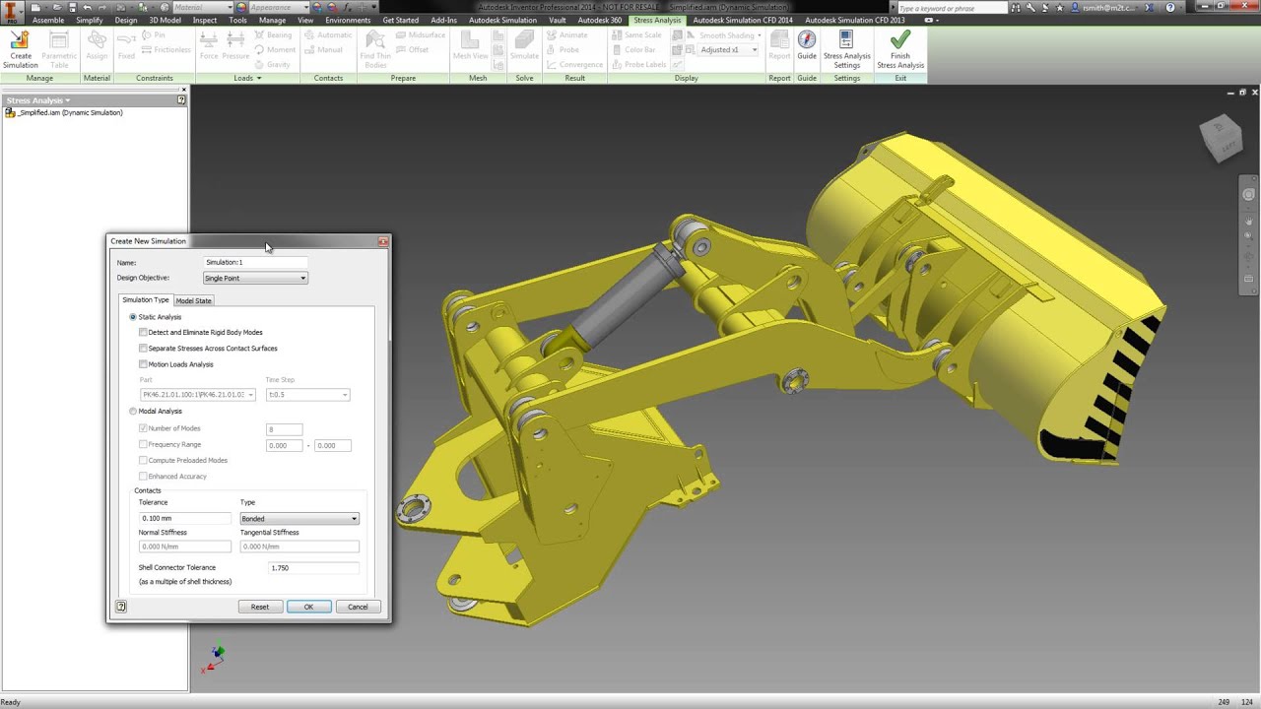Click the help icon in dialog bottom-left corner
This screenshot has width=1261, height=709.
pos(121,607)
